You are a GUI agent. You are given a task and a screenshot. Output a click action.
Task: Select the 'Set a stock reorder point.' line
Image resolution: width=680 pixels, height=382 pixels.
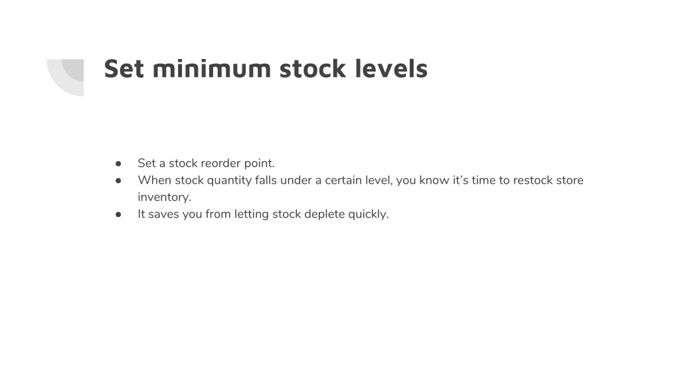206,163
